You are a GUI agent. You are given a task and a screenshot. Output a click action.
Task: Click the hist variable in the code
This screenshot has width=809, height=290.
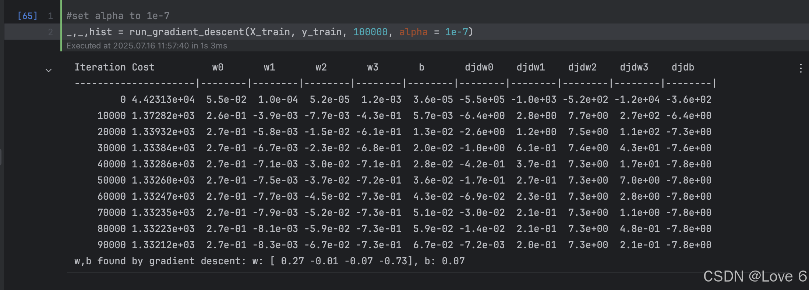coord(101,32)
